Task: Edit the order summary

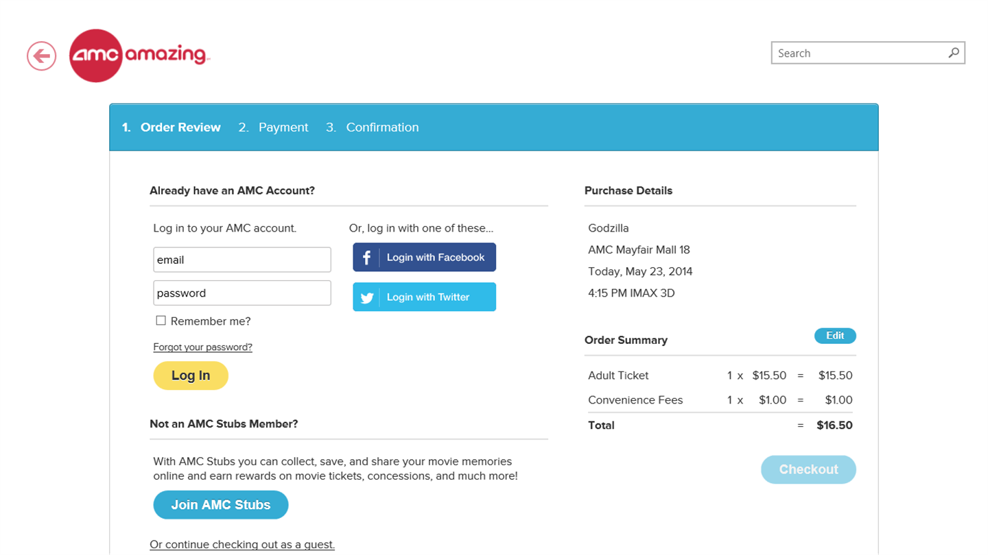Action: point(835,336)
